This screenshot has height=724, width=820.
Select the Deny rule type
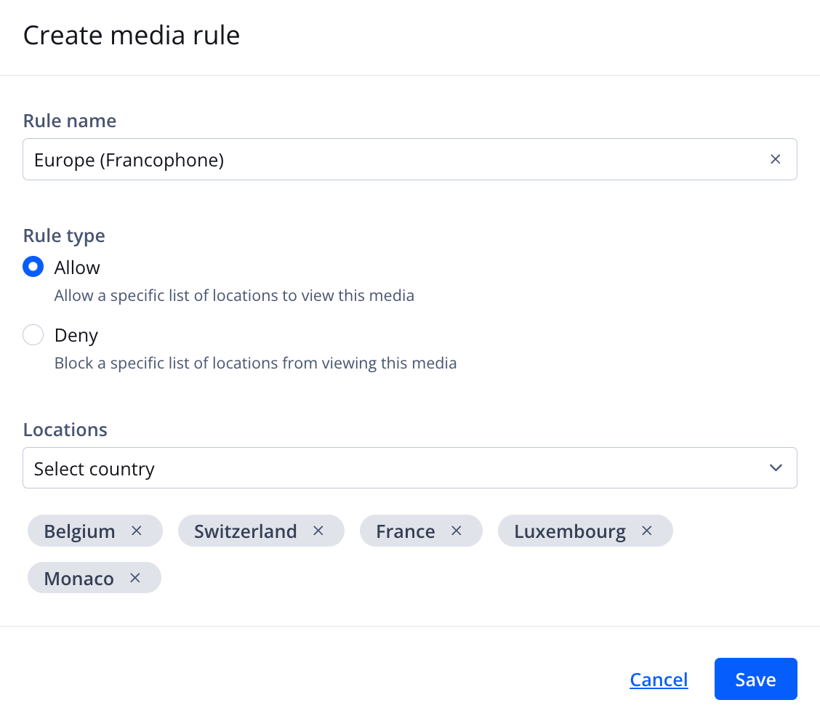click(33, 334)
